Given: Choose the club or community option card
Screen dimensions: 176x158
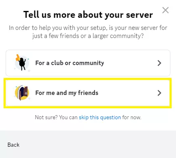Looking at the screenshot, I should tap(88, 63).
